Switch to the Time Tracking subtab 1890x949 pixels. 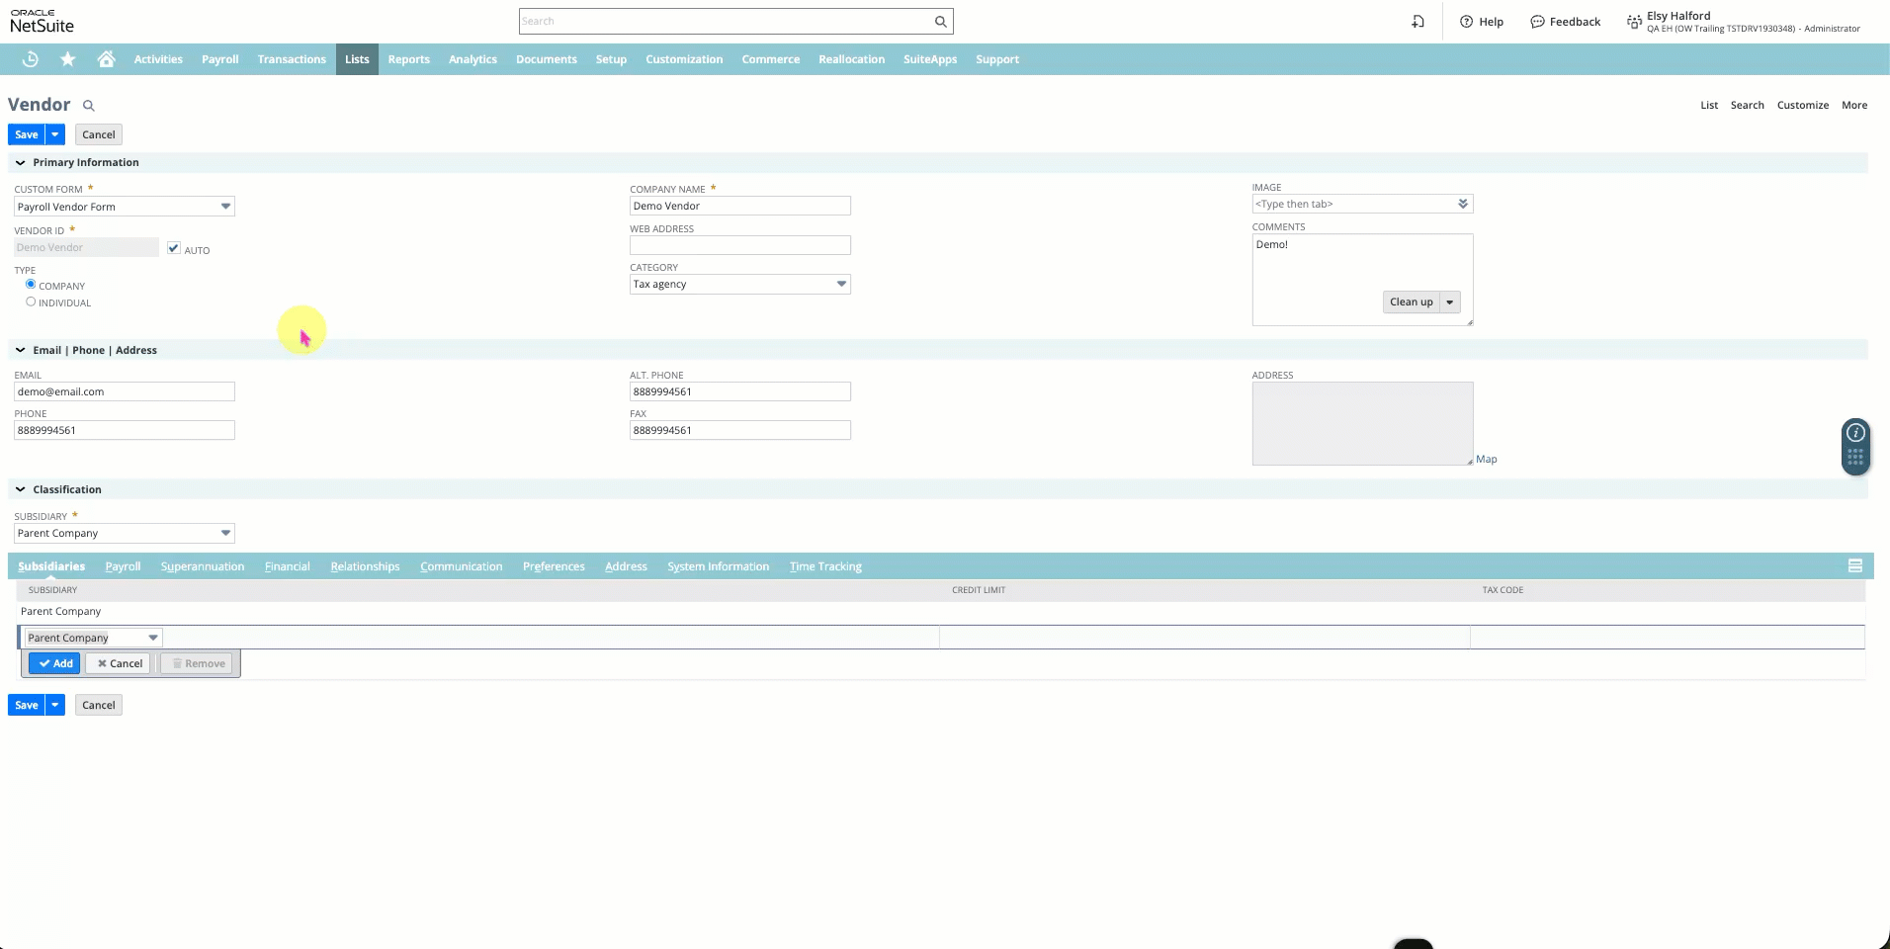coord(825,566)
